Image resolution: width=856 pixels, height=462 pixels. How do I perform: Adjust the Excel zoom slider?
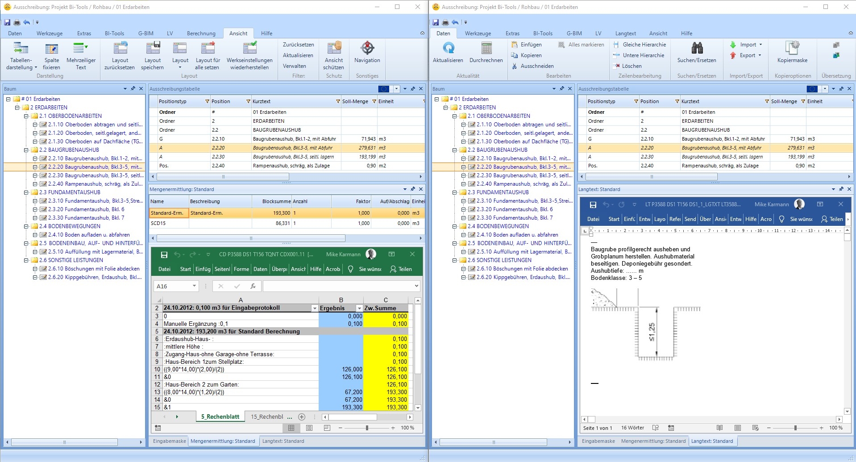pos(367,428)
